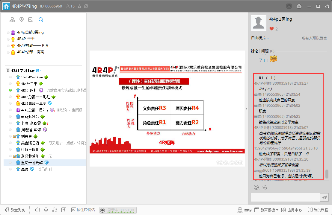
Task: Click the search icon in user list panel
Action: click(41, 20)
